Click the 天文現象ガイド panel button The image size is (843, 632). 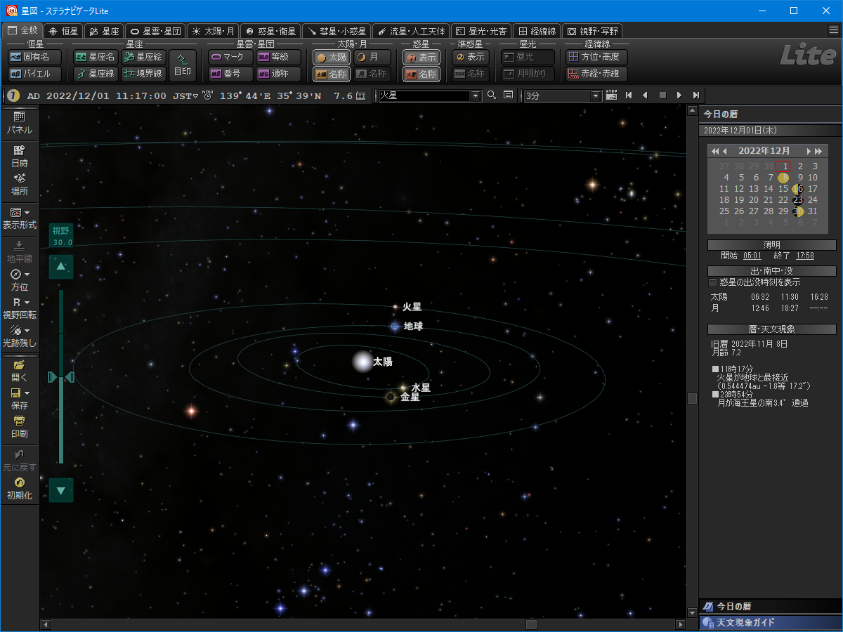click(x=771, y=623)
